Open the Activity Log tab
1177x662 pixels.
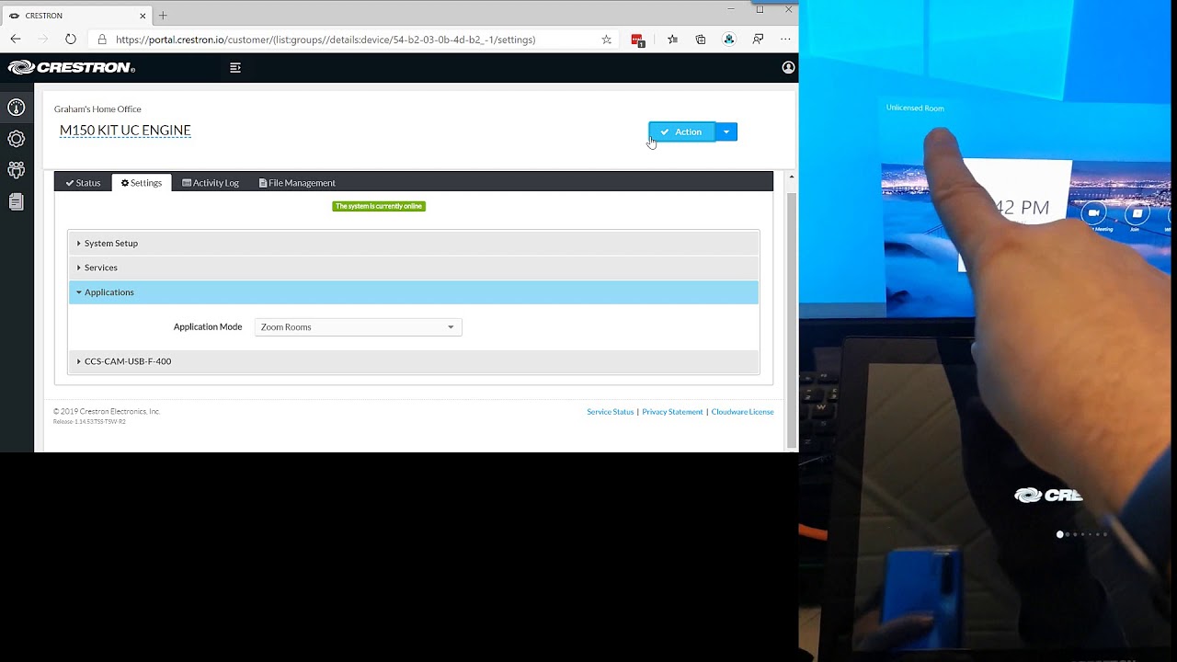click(x=211, y=183)
